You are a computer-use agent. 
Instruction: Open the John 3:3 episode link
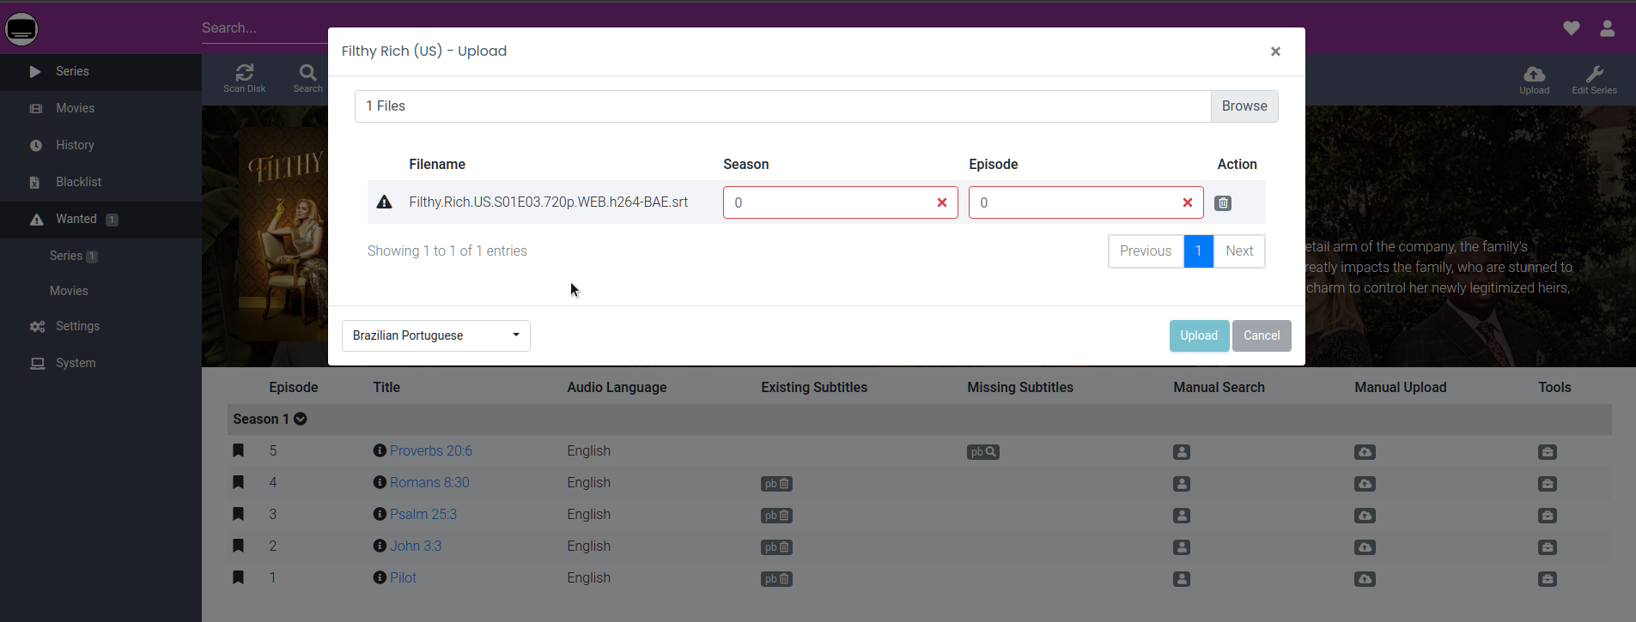[416, 547]
